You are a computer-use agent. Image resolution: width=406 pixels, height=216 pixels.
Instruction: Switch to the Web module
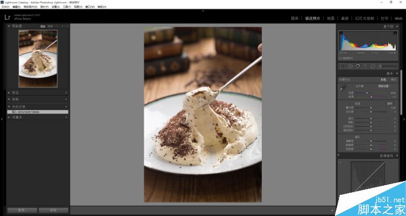point(398,18)
